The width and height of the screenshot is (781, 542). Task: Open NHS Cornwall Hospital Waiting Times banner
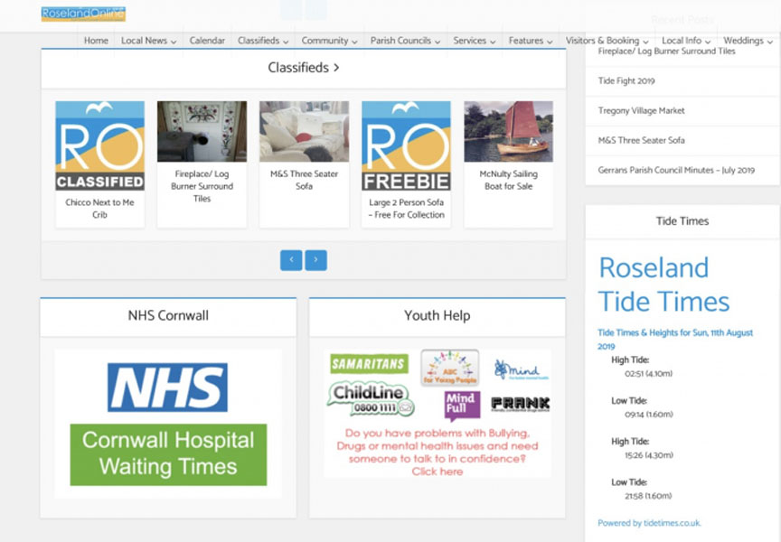click(168, 454)
